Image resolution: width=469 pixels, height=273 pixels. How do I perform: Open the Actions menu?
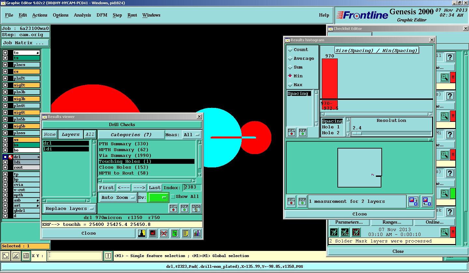click(x=40, y=15)
